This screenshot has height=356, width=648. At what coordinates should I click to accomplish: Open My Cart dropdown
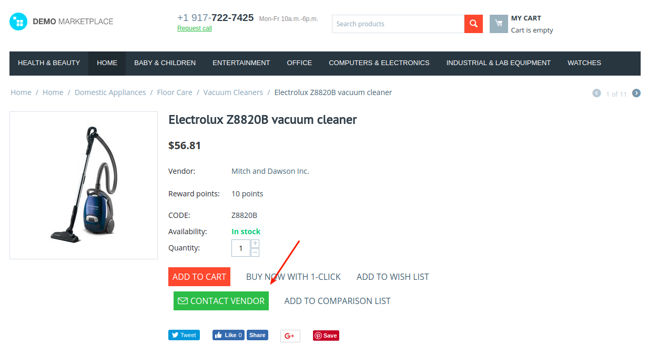point(526,18)
